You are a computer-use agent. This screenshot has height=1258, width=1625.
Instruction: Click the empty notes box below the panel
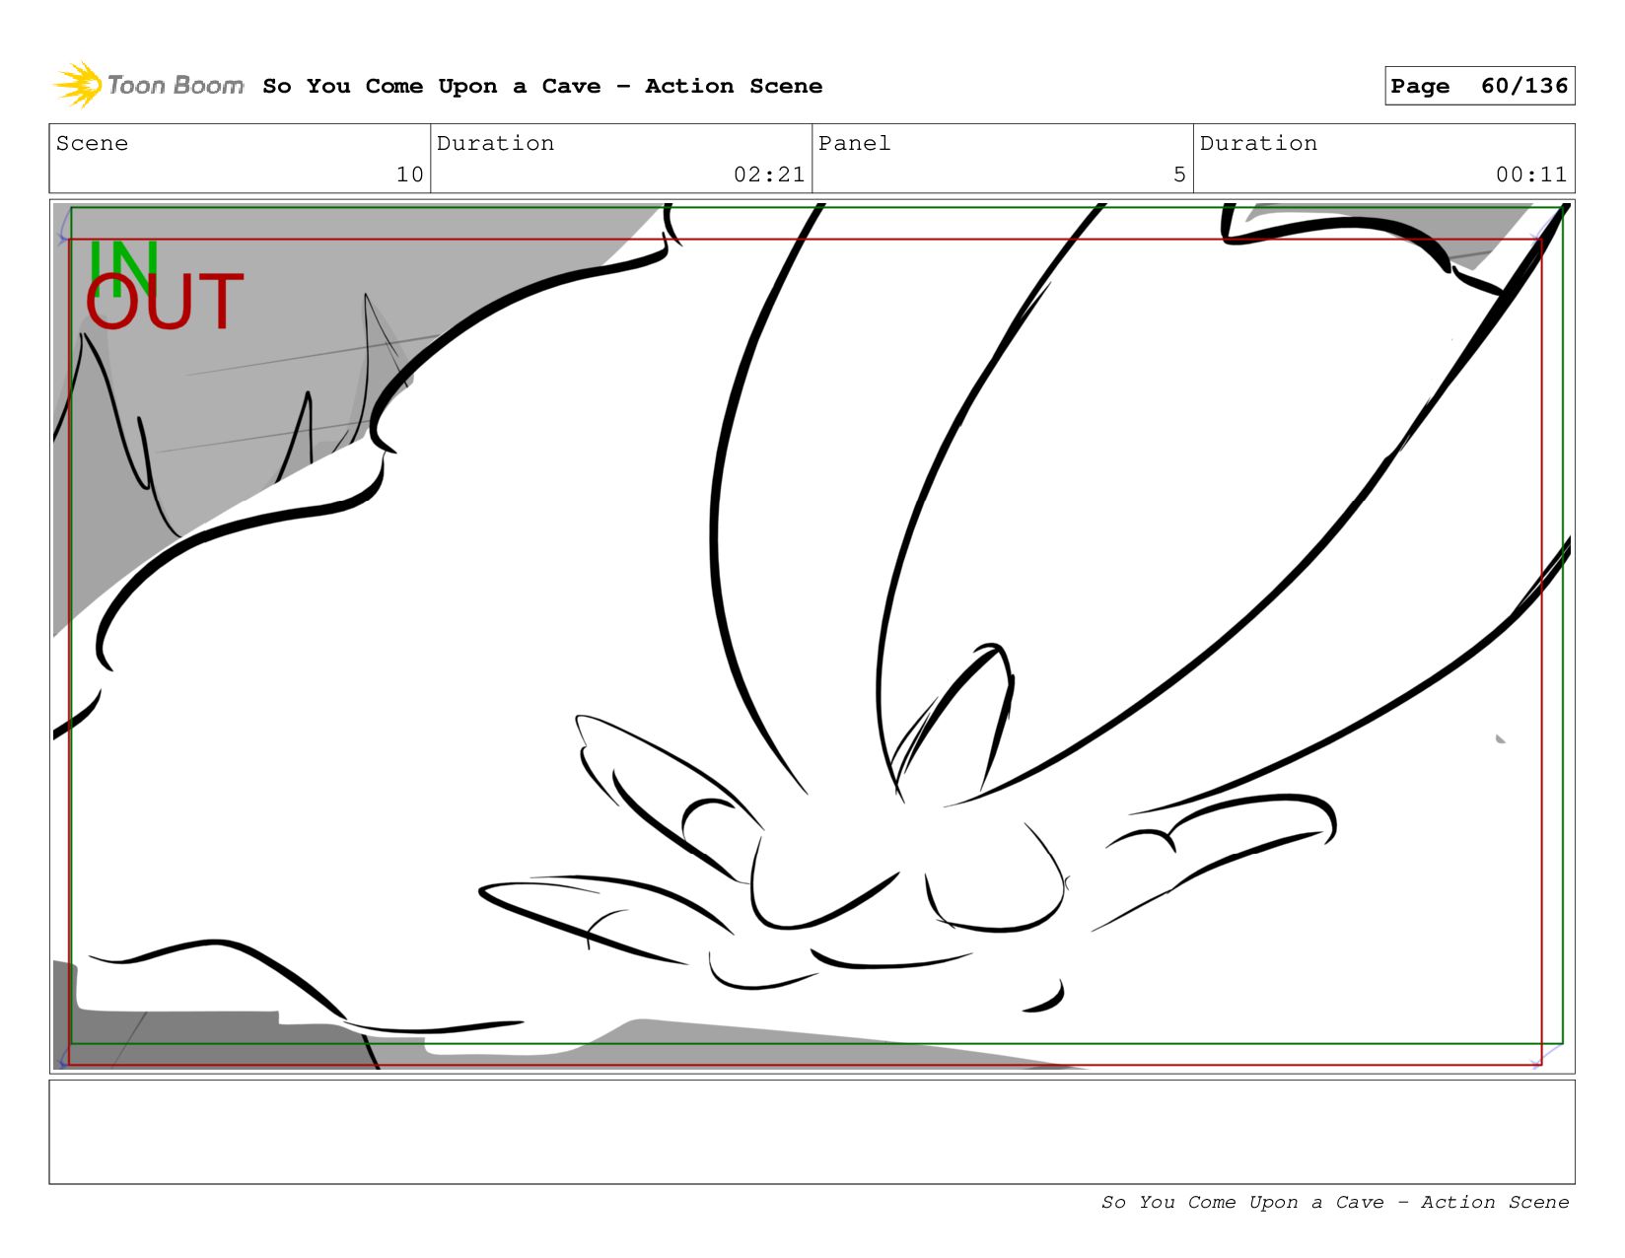(x=812, y=1132)
